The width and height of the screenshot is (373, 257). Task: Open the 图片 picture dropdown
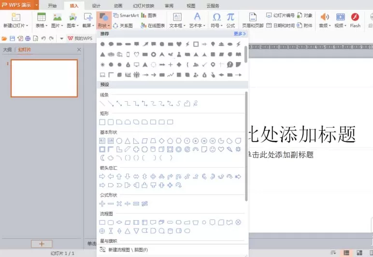pos(57,20)
